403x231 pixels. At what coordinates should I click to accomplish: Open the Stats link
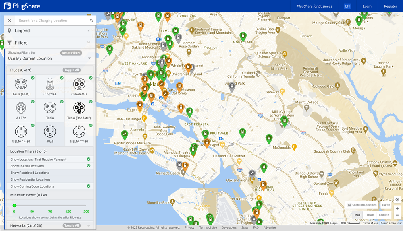pos(245,227)
